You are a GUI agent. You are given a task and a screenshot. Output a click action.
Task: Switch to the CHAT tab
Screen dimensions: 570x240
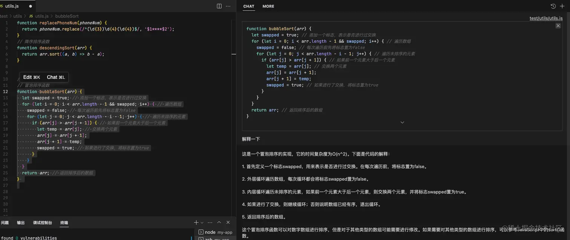[249, 6]
